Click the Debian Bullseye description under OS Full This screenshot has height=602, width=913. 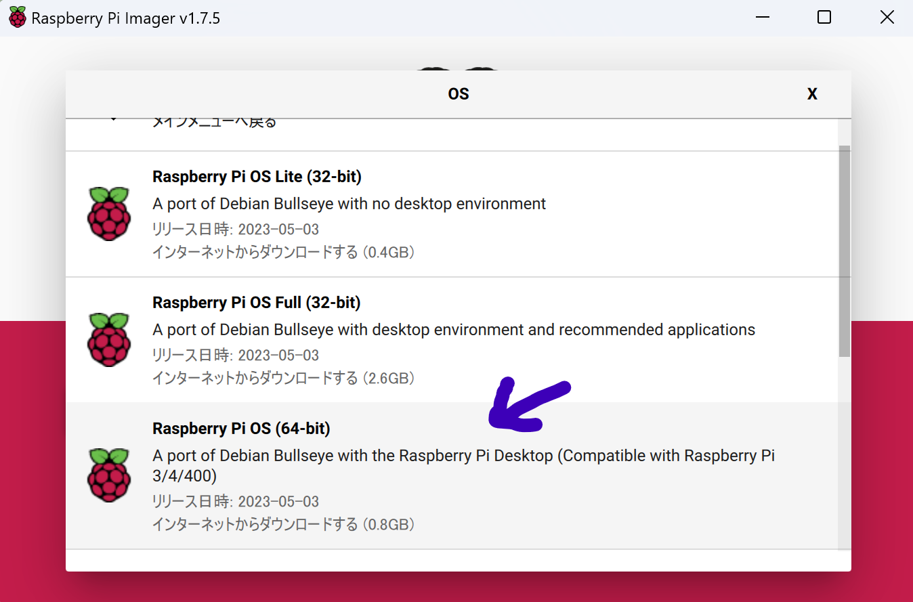[x=453, y=330]
